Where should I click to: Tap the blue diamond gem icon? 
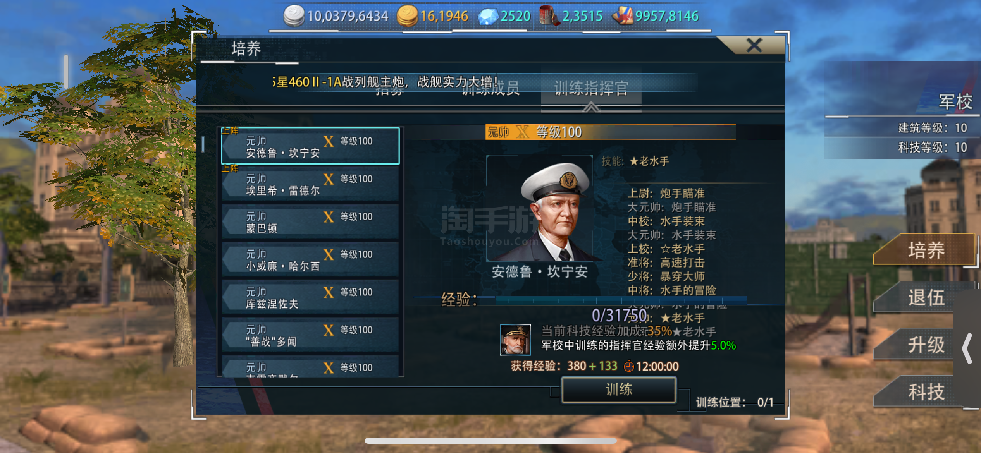(488, 17)
